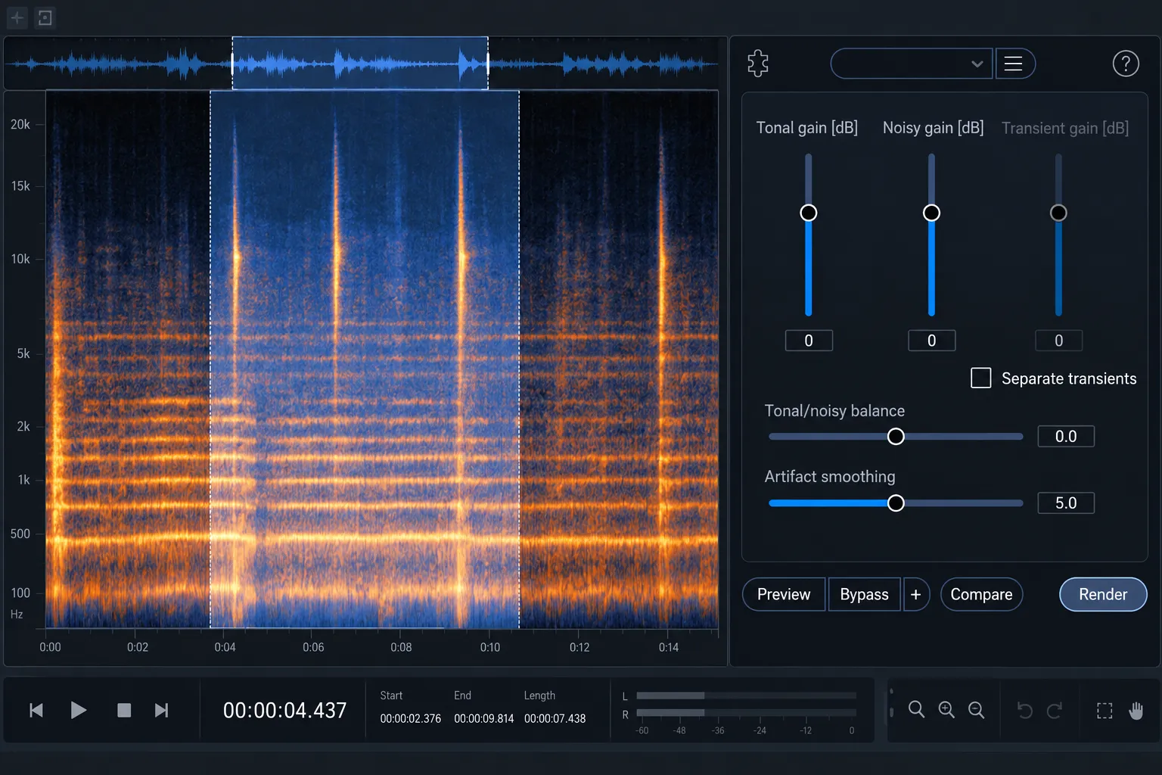Click the Compare button

point(981,594)
